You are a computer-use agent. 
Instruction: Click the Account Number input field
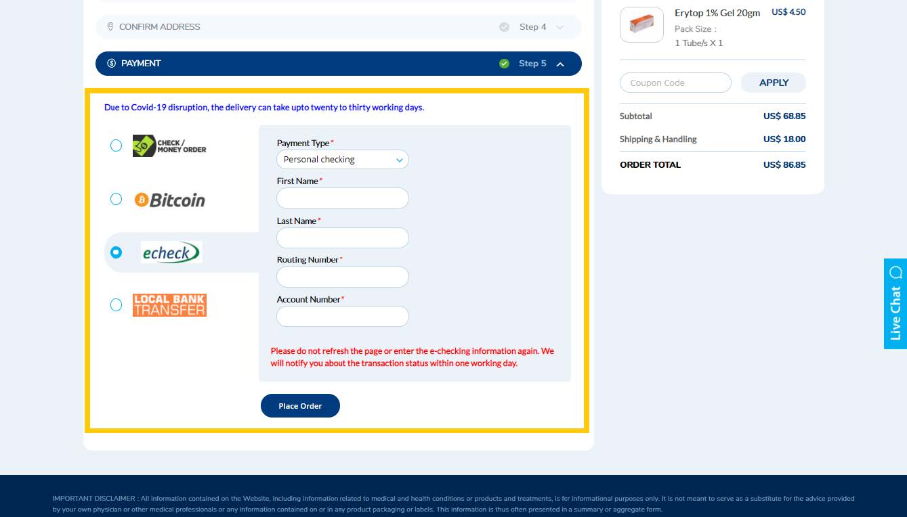pyautogui.click(x=343, y=317)
